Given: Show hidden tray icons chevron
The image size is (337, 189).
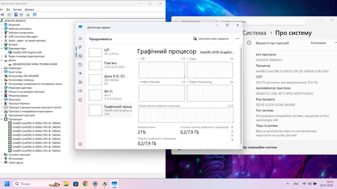Looking at the screenshot, I should coord(287,184).
